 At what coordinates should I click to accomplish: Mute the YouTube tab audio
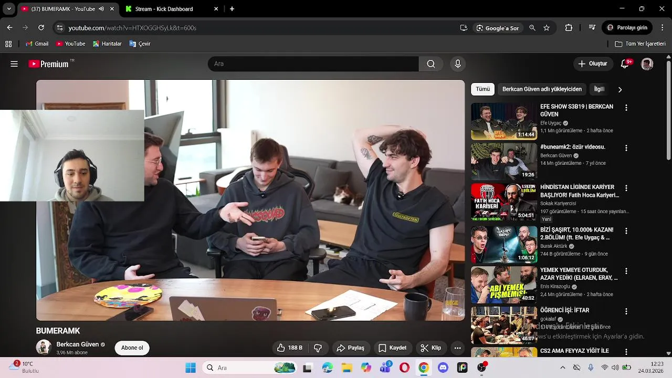click(x=101, y=9)
